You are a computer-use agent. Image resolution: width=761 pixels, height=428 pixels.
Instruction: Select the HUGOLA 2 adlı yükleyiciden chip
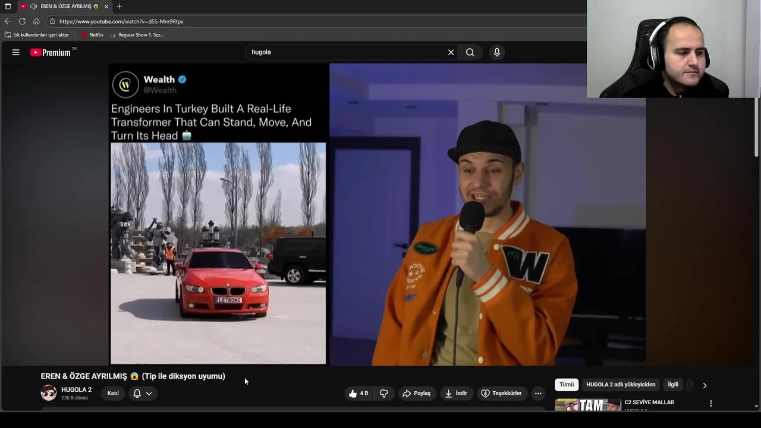[621, 385]
